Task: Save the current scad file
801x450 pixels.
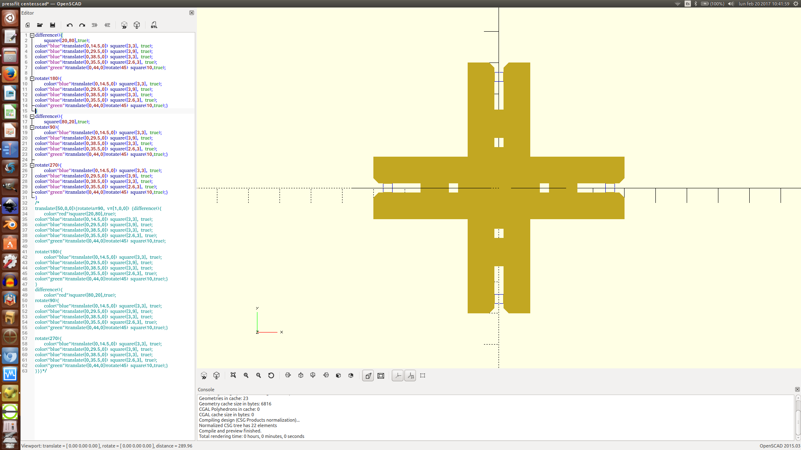Action: click(x=53, y=25)
